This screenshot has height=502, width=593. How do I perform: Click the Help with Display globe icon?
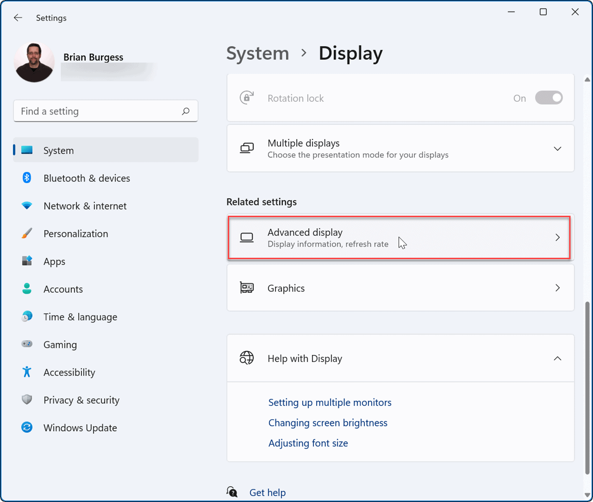247,358
